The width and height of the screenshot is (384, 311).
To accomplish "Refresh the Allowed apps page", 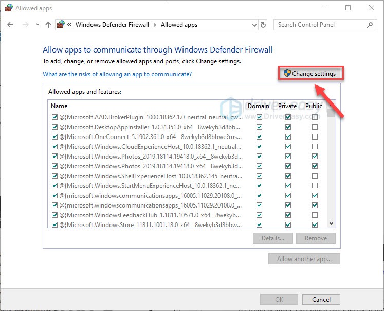I will click(263, 25).
